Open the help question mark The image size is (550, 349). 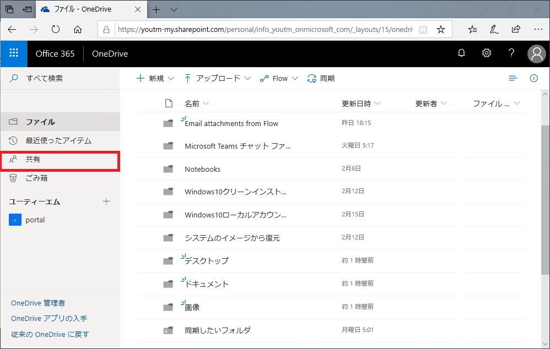[x=511, y=53]
